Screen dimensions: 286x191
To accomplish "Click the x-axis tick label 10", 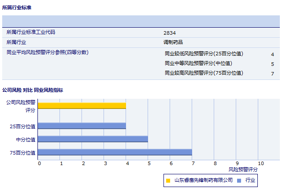I will (x=261, y=163).
